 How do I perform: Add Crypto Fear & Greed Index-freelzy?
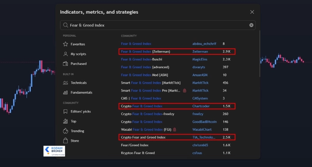click(147, 114)
